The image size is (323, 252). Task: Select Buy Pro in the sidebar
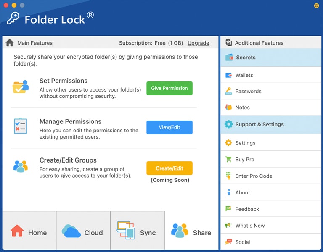271,159
